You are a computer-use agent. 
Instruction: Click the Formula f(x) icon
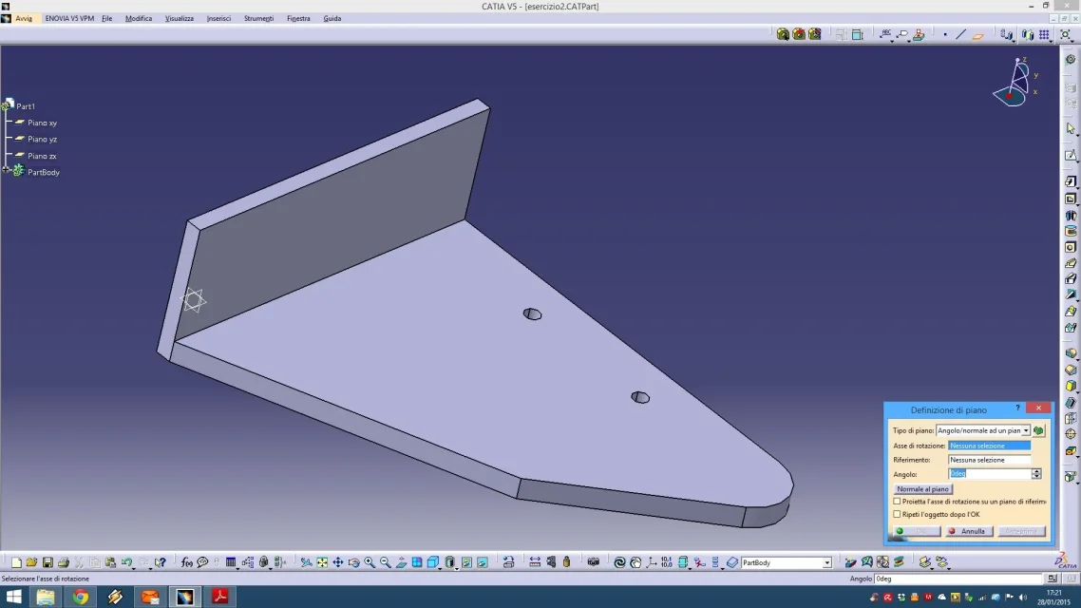(187, 562)
